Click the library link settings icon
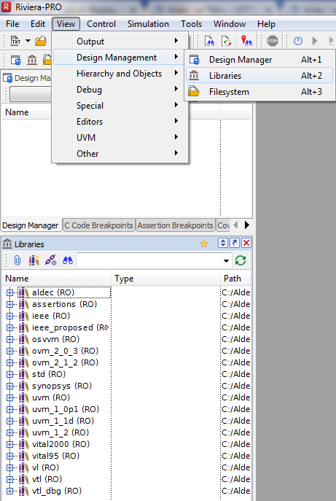Image resolution: width=336 pixels, height=501 pixels. click(x=51, y=260)
